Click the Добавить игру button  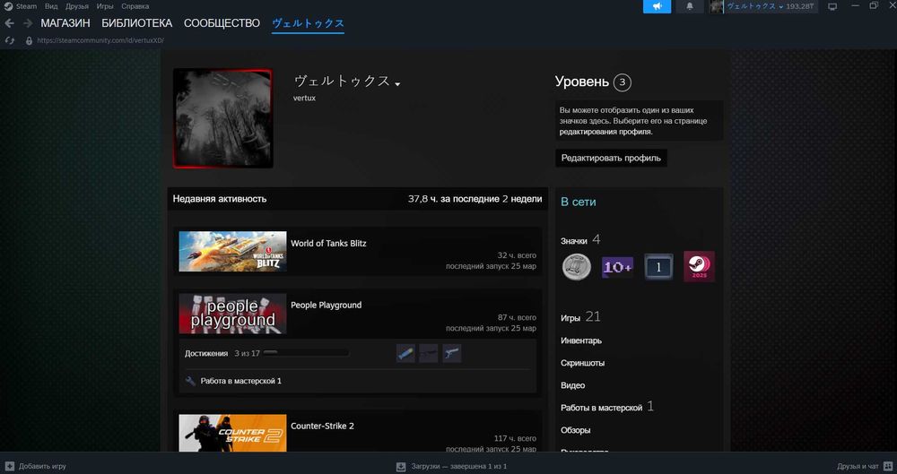pos(36,466)
